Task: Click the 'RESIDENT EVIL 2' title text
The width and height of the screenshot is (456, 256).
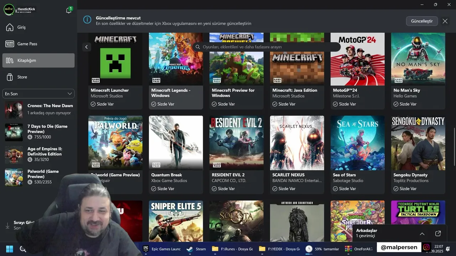Action: coord(228,175)
